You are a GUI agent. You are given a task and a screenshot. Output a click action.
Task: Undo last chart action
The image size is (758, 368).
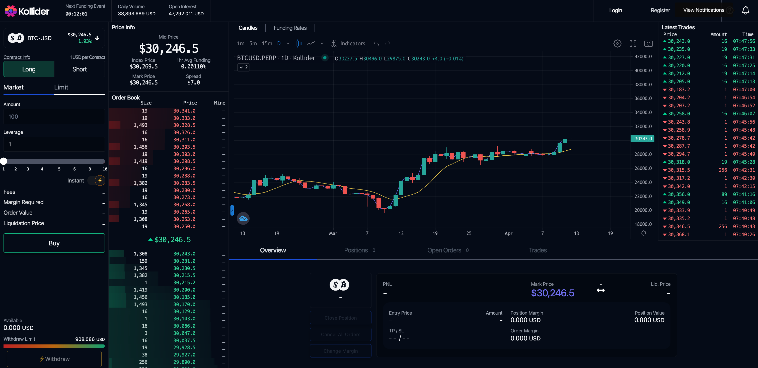376,44
